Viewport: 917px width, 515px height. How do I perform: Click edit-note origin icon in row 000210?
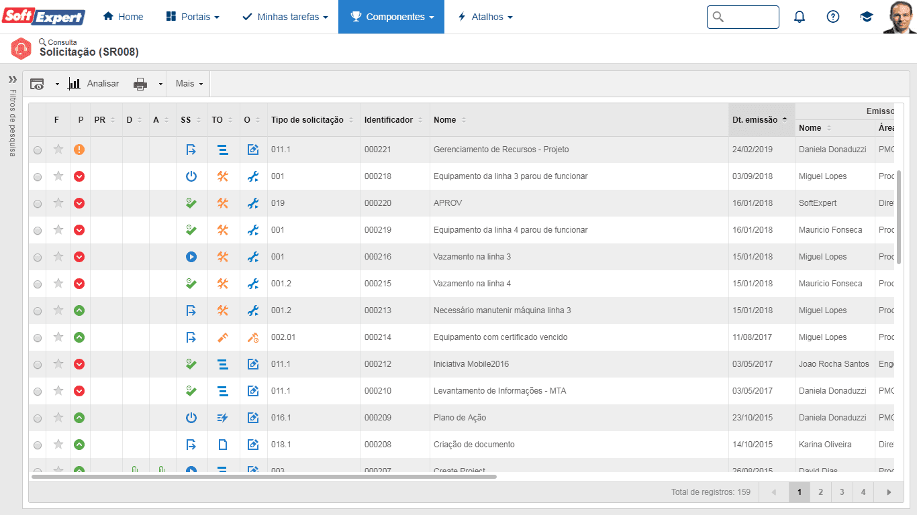coord(253,391)
